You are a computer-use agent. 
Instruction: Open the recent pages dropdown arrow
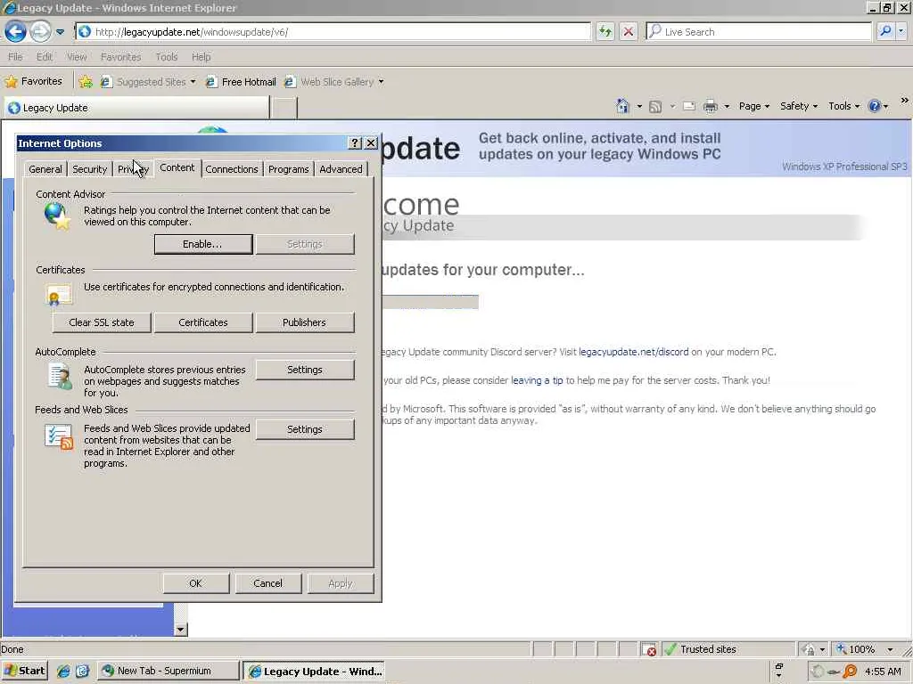pos(60,32)
